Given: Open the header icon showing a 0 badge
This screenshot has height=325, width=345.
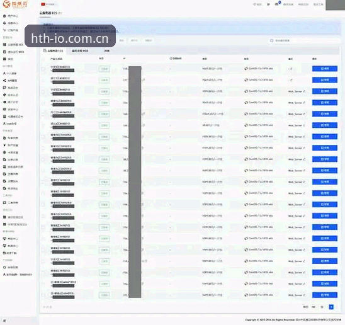Looking at the screenshot, I should click(277, 4).
